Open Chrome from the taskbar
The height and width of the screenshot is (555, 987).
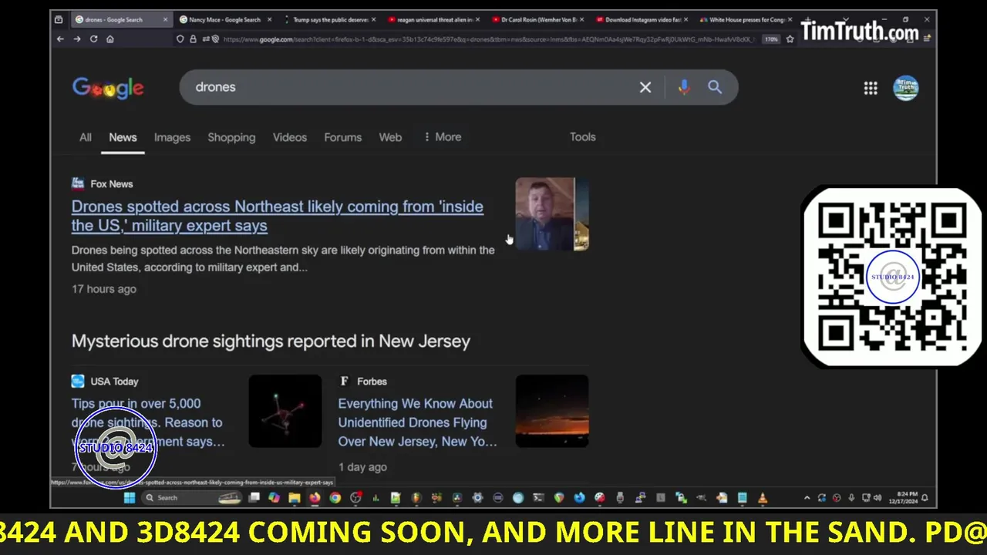(335, 498)
